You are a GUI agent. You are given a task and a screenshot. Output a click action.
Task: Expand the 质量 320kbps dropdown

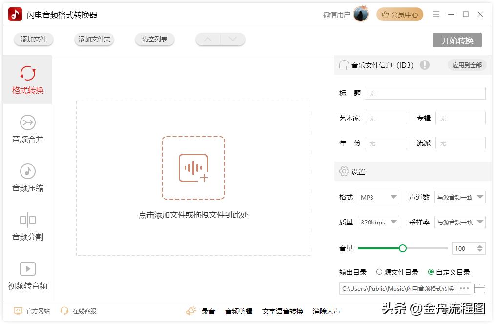coord(378,222)
